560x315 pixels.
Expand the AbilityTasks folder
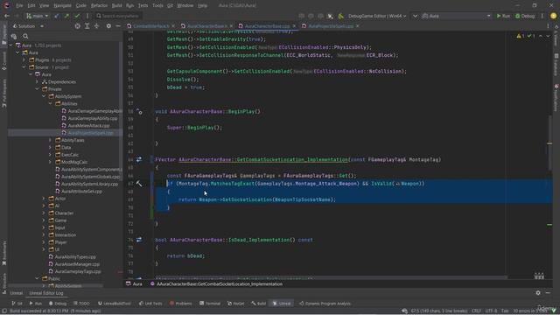(51, 140)
